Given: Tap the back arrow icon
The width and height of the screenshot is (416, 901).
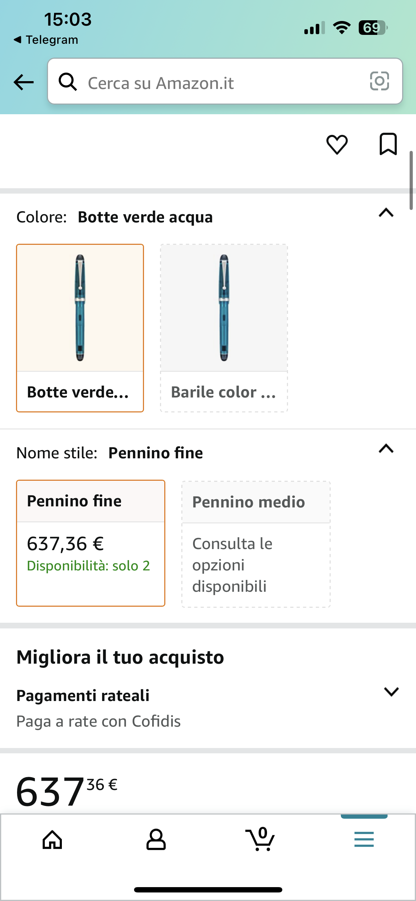Looking at the screenshot, I should 23,82.
